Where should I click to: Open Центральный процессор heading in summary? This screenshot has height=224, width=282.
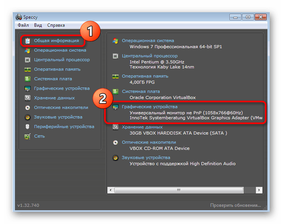(x=150, y=56)
